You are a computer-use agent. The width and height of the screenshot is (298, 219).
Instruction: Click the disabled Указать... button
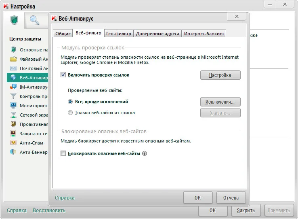[x=220, y=113]
